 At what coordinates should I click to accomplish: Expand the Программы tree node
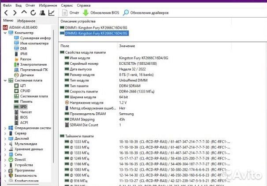5,170
